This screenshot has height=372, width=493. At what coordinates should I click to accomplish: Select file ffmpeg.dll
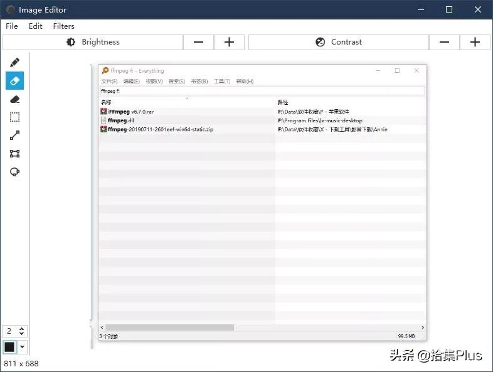[120, 120]
